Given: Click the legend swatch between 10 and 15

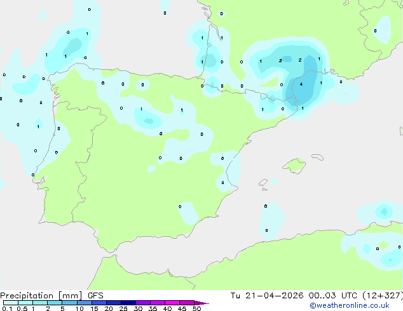Looking at the screenshot, I should pos(85,303).
